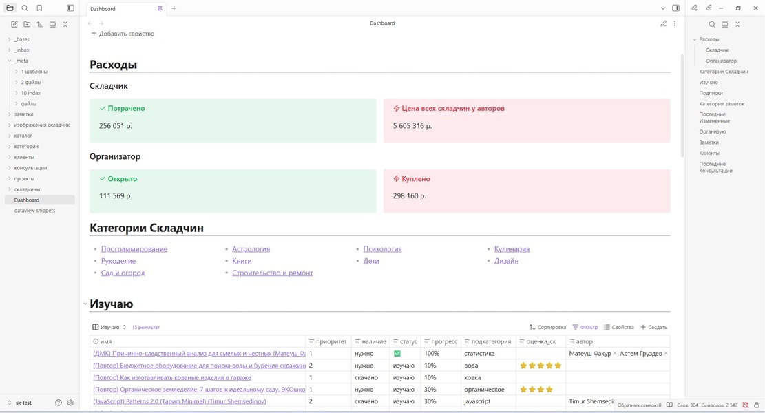Click the four-star rating in оценка_ск column
The height and width of the screenshot is (413, 765).
click(536, 390)
